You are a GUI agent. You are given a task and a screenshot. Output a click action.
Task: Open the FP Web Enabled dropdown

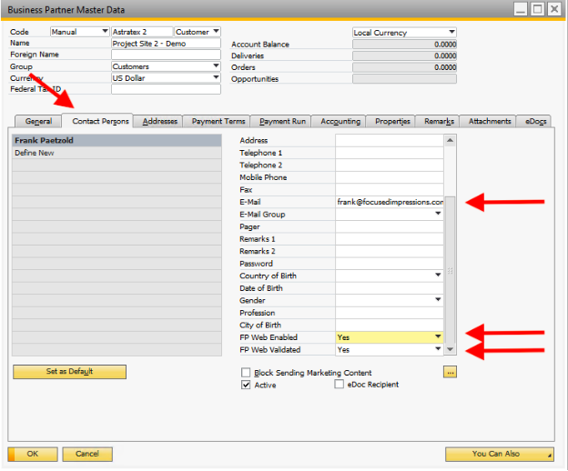click(438, 337)
